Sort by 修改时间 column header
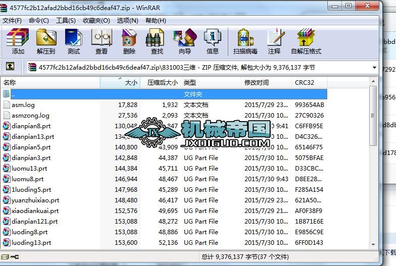 [267, 83]
